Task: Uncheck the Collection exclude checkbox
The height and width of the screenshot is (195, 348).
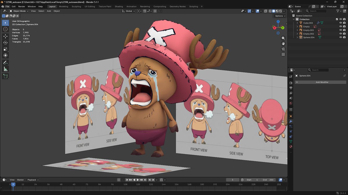Action: (x=337, y=19)
